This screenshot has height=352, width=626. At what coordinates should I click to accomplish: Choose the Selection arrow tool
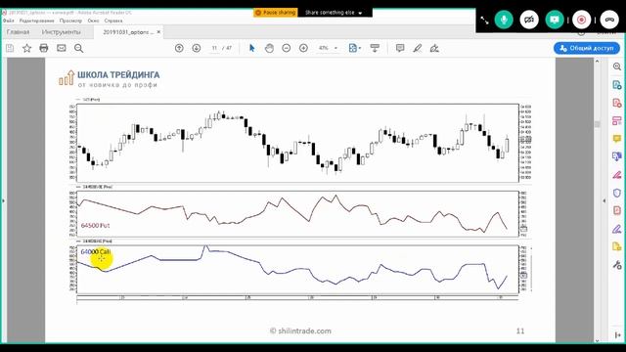click(x=252, y=48)
